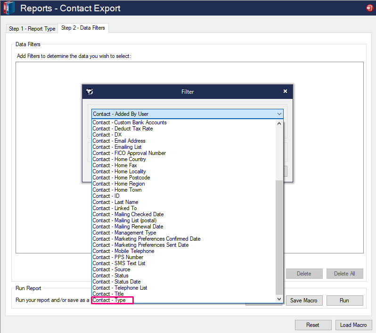
Task: Click the Load Macro button
Action: (353, 325)
